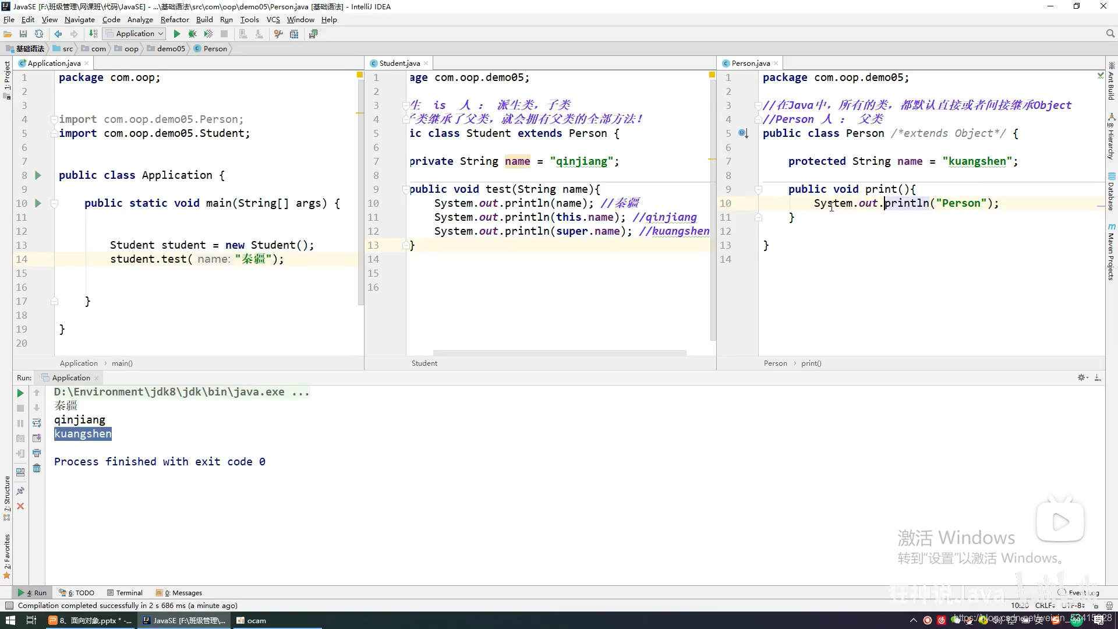The width and height of the screenshot is (1118, 629).
Task: Expand the TODO panel tab
Action: (80, 592)
